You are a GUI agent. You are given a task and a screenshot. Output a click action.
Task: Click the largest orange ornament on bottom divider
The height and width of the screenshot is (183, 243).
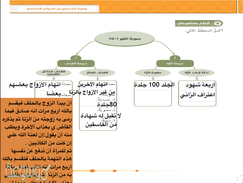tap(92, 171)
